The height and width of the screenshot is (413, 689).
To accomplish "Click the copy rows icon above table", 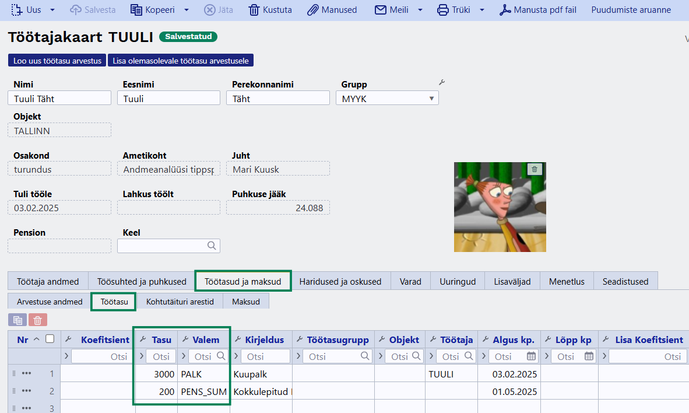I will click(x=17, y=320).
